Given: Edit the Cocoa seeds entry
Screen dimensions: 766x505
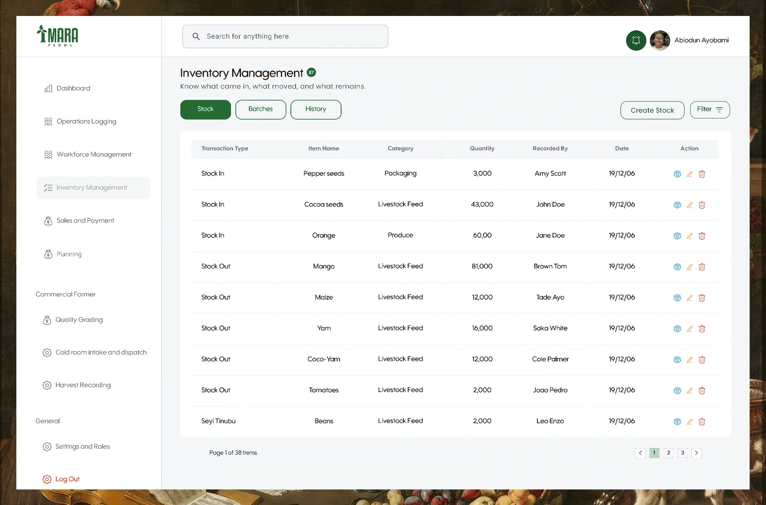Looking at the screenshot, I should [689, 205].
